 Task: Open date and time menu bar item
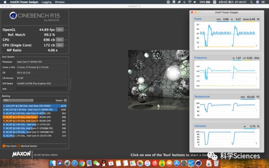click(x=233, y=2)
